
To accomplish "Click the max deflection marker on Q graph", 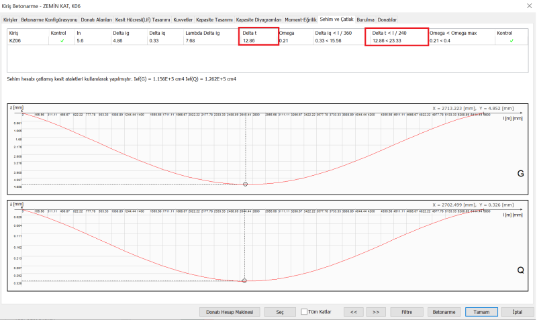I will pos(244,281).
